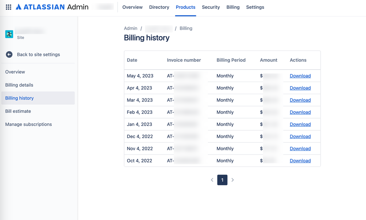
Task: Click Billing breadcrumb link
Action: (186, 28)
